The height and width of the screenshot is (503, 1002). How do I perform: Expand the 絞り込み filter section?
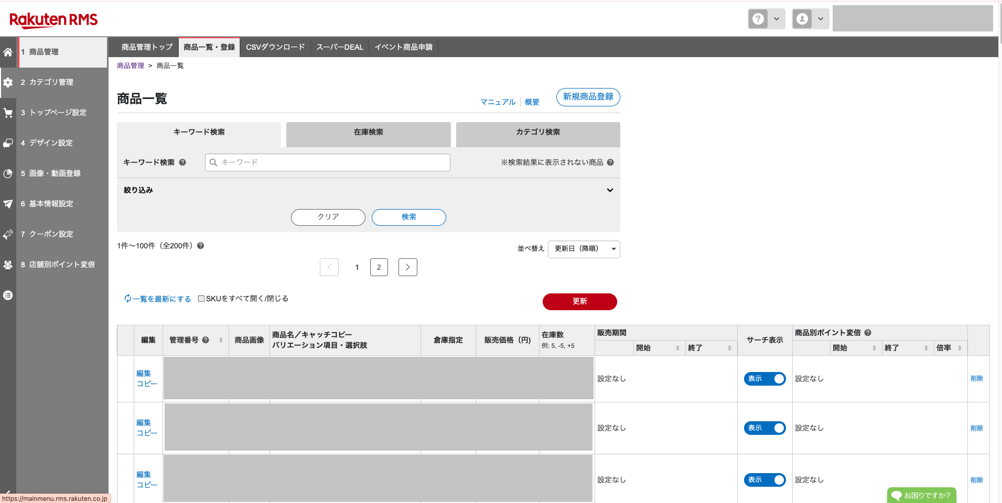[x=610, y=190]
